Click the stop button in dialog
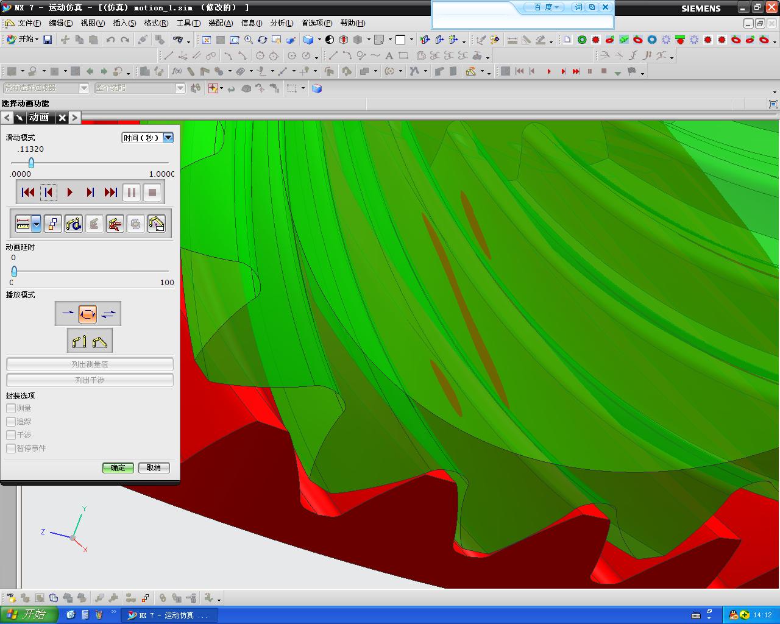 152,193
